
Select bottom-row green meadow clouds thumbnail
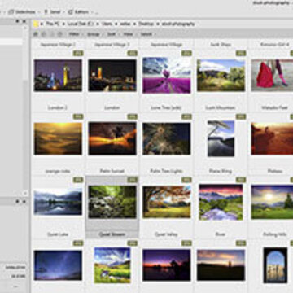pos(112,265)
